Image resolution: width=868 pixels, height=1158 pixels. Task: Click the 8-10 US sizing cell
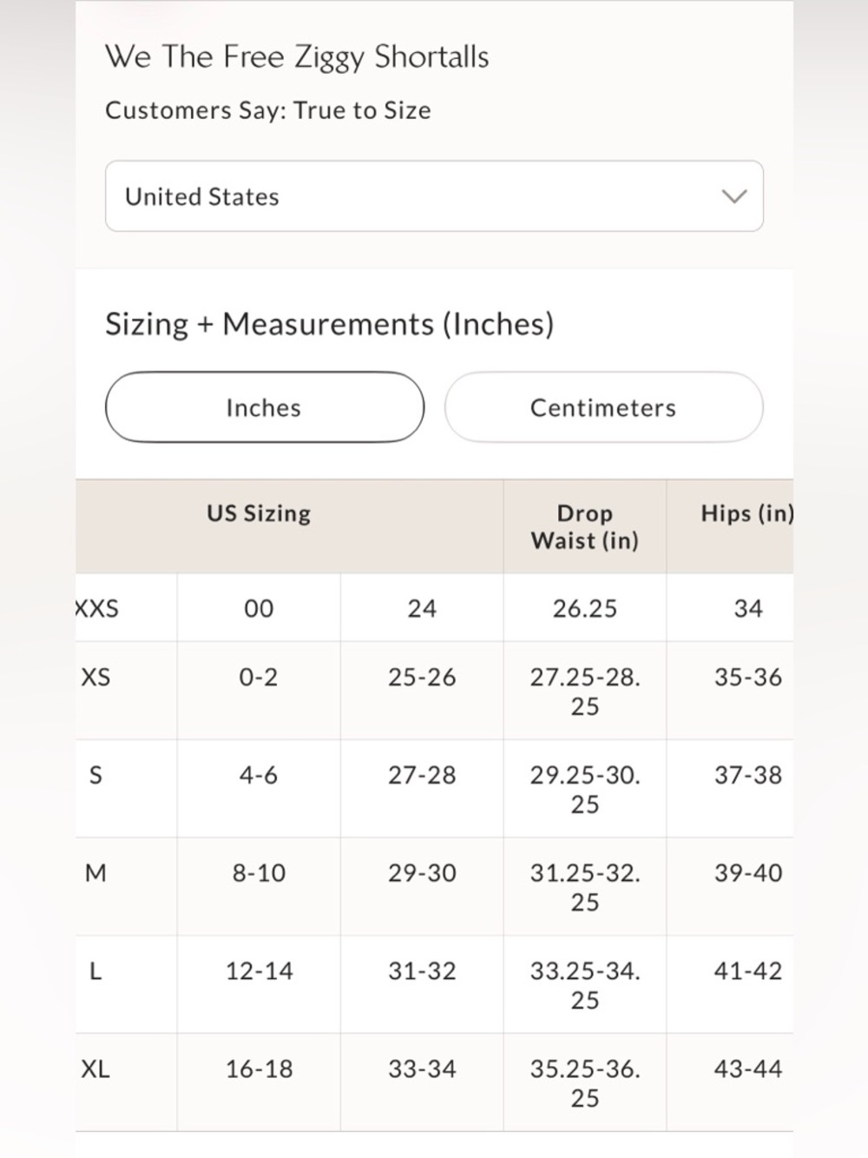[x=259, y=873]
